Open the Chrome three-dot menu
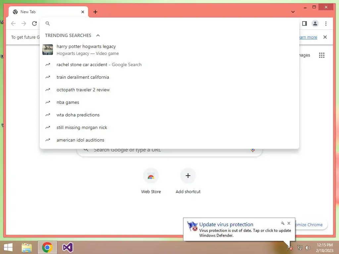Screen dimensions: 339x254 326,23
